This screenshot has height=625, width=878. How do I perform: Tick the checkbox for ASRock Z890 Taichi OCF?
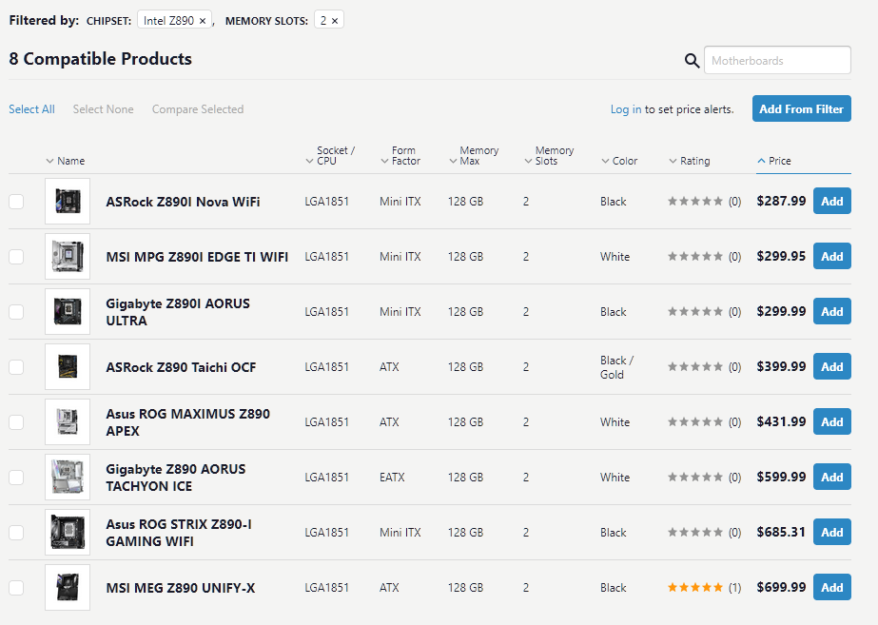click(x=16, y=367)
